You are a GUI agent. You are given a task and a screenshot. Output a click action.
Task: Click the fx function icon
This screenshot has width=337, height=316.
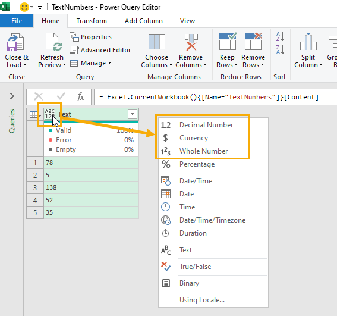coord(81,96)
